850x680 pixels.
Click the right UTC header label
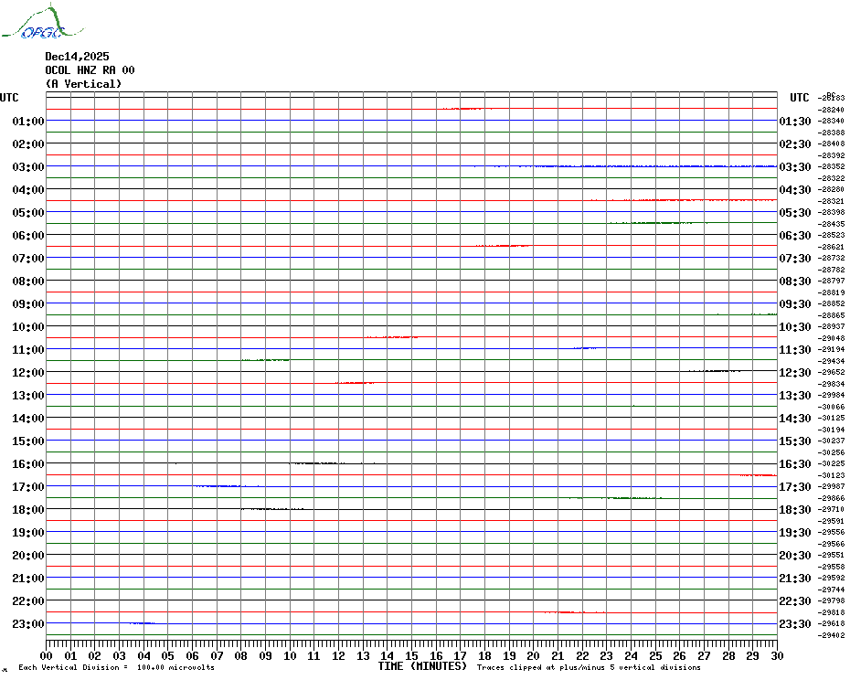[800, 98]
